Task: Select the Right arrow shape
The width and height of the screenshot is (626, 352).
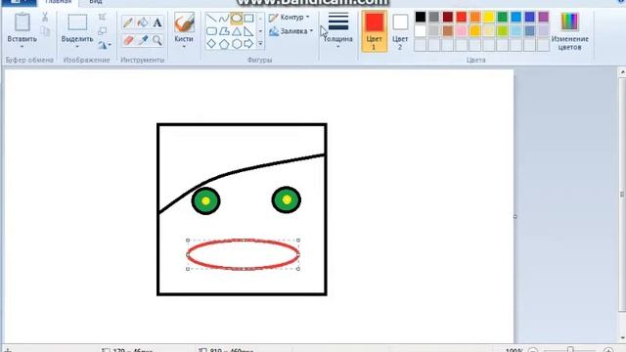Action: point(248,43)
